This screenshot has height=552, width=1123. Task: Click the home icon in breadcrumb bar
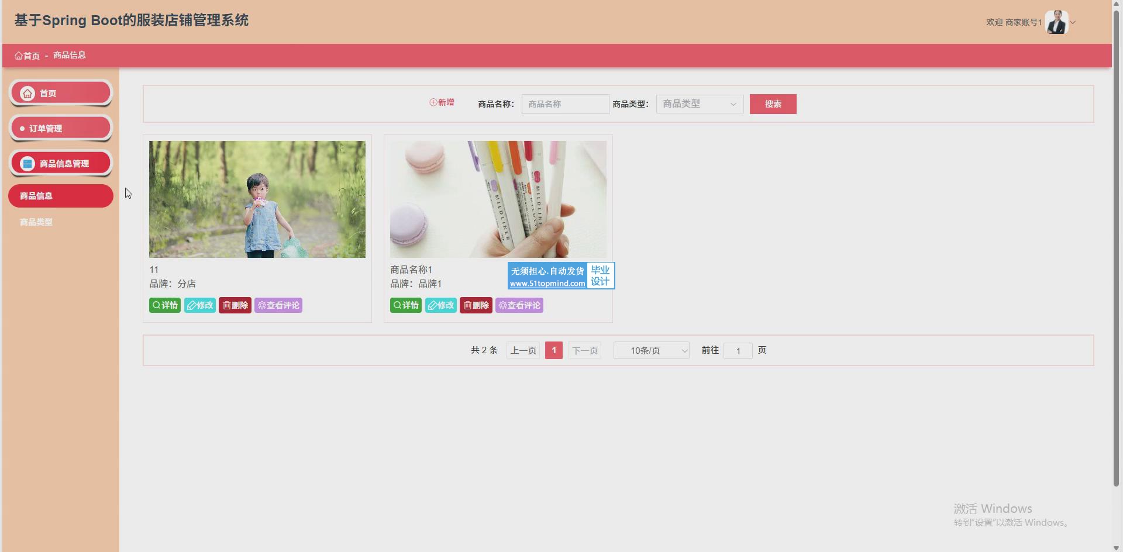19,56
